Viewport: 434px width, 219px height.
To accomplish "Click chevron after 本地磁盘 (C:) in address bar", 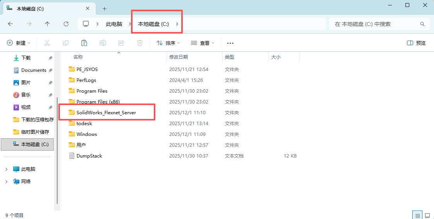I will 177,24.
